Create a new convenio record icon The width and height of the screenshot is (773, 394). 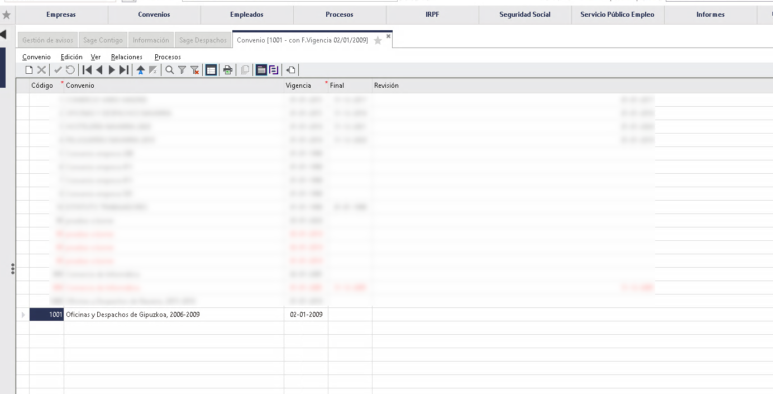[29, 70]
